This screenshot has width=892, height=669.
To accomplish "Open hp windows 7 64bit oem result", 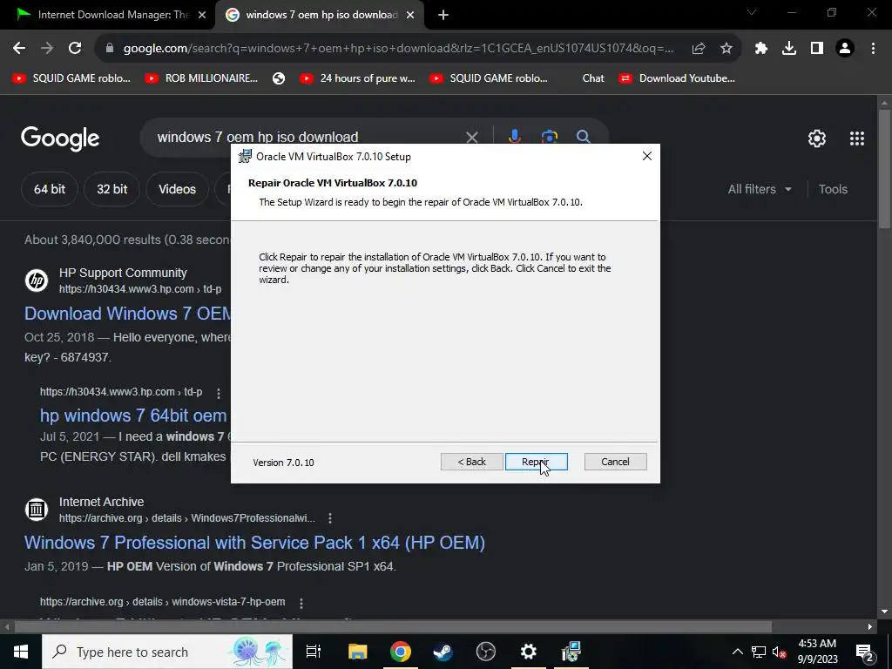I will coord(133,416).
